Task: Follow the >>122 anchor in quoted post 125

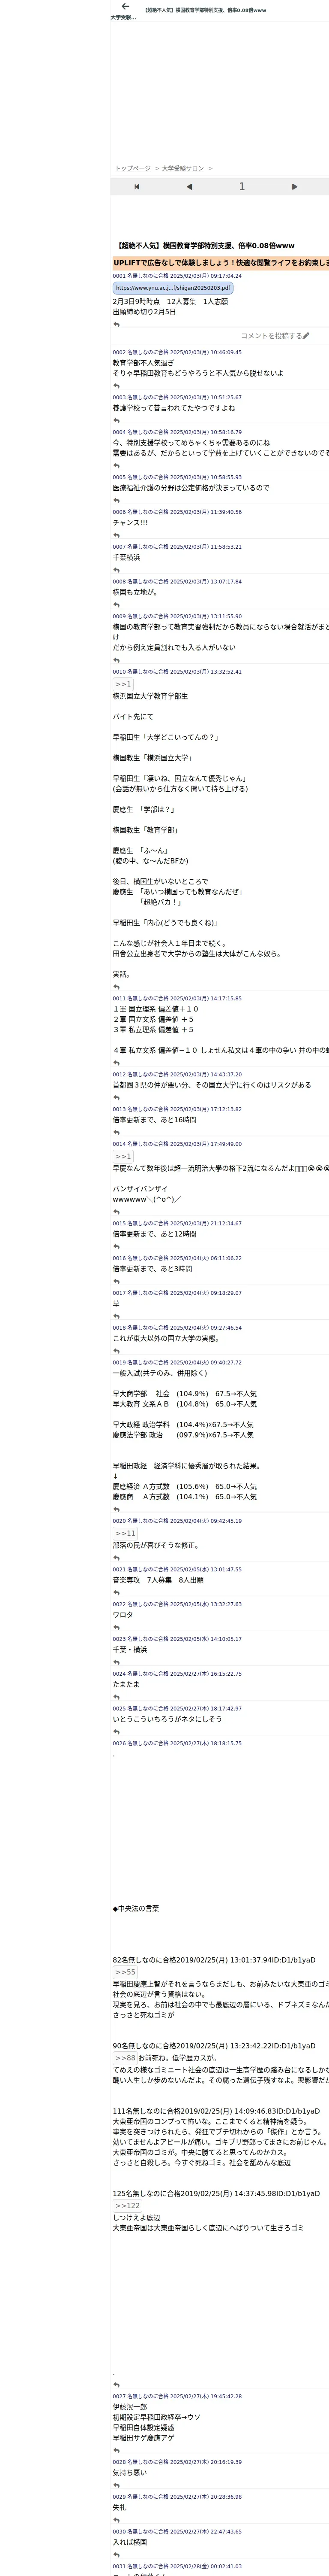Action: pyautogui.click(x=128, y=2205)
